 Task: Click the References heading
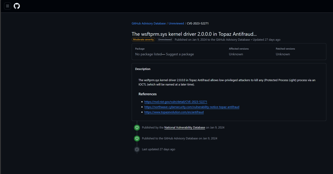click(x=148, y=94)
